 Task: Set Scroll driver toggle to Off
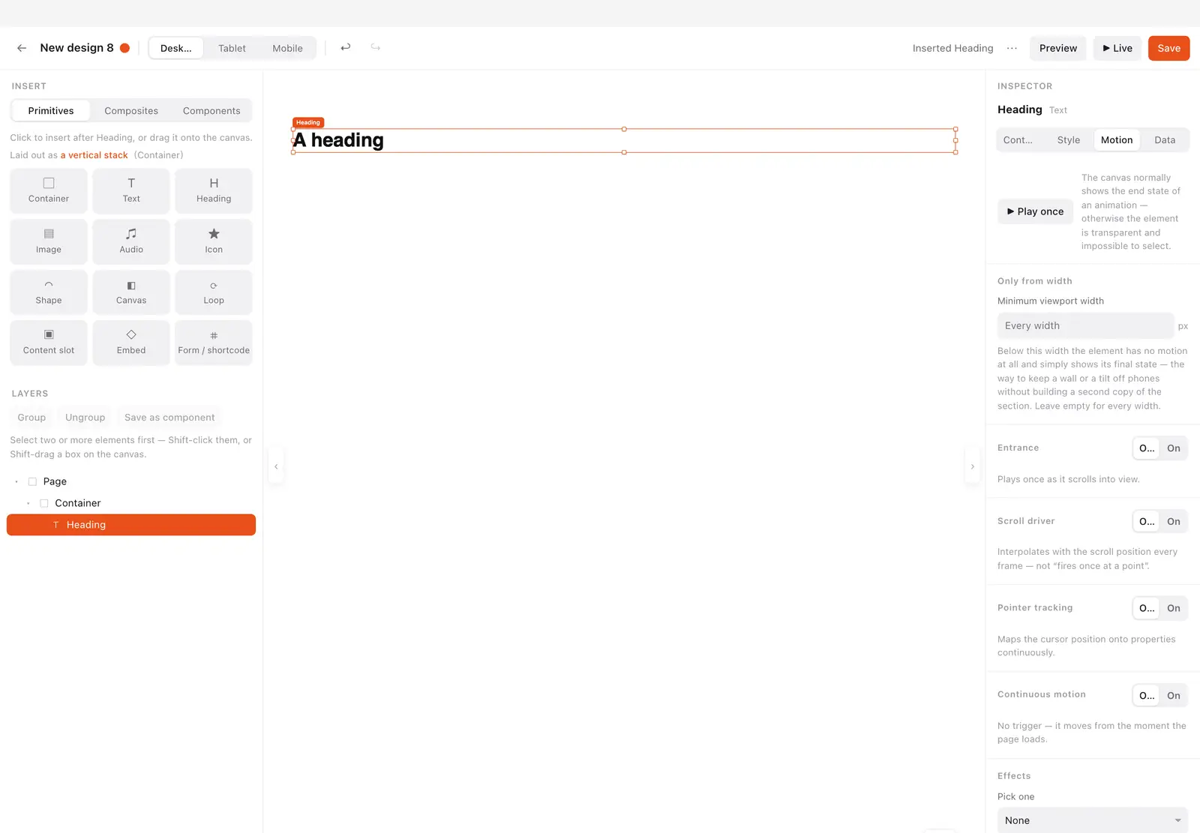[x=1147, y=522]
